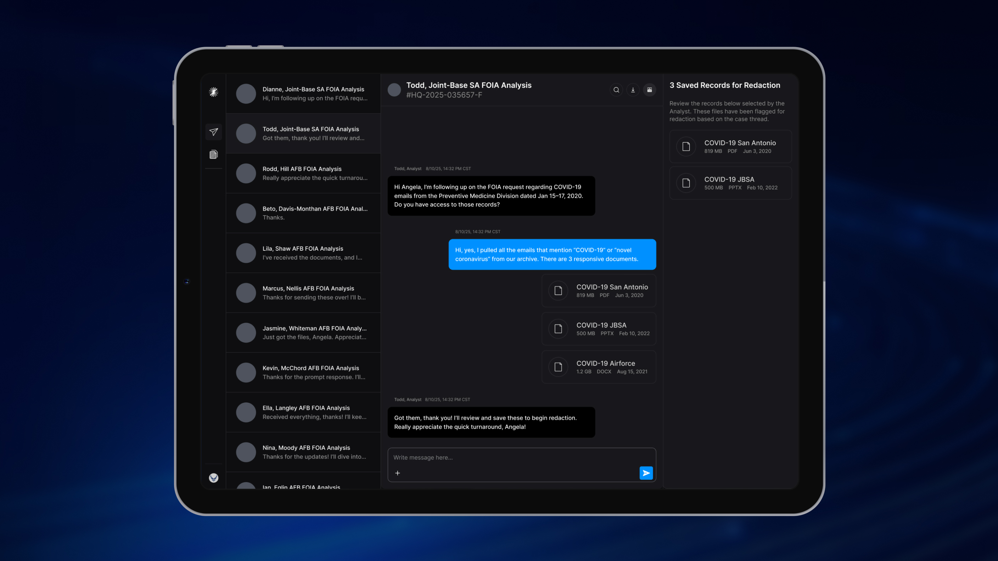Click the preview "Thanks for the updates! I'll dive into..."

[x=314, y=457]
